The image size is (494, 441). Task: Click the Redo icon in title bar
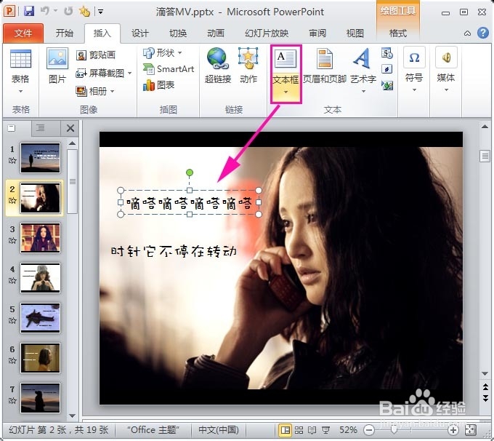pyautogui.click(x=68, y=12)
